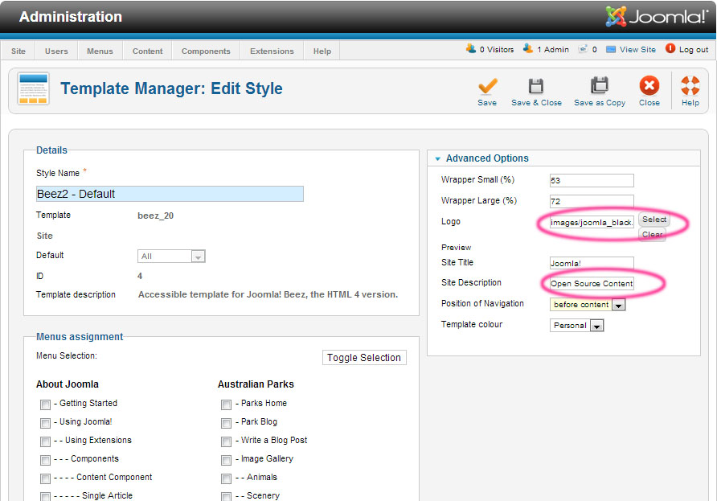Check the Getting Started menu checkbox

(46, 404)
